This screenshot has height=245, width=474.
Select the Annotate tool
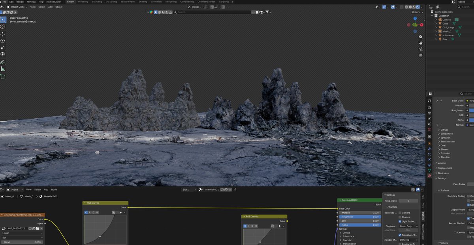[x=3, y=62]
